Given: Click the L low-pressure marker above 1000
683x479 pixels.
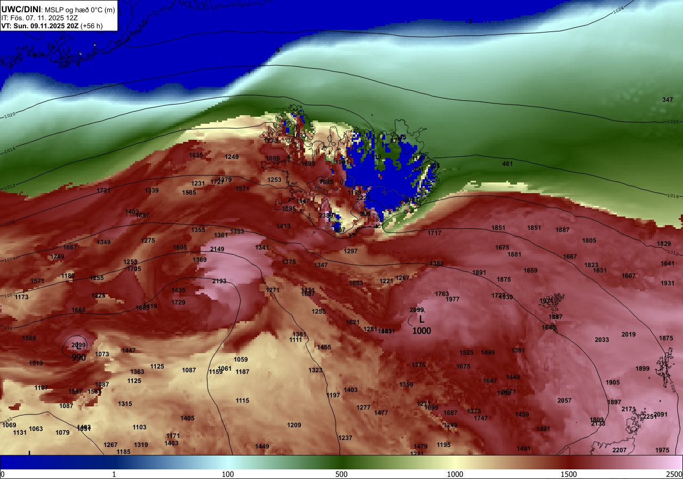Looking at the screenshot, I should click(422, 319).
